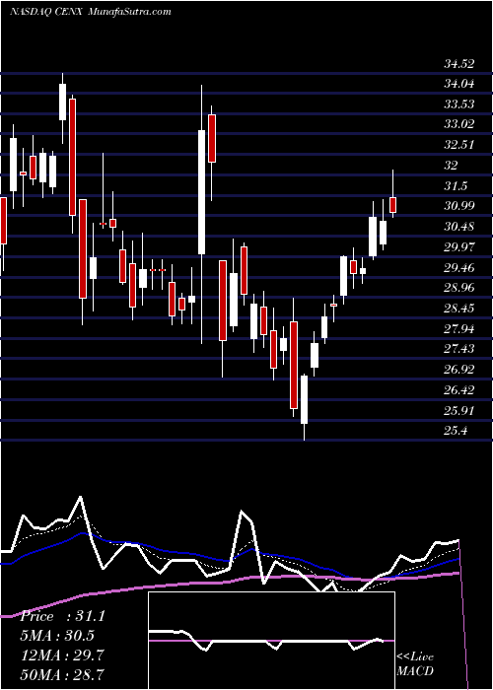Click the 5MA : 30.5 readout
493x690 pixels.
(57, 636)
